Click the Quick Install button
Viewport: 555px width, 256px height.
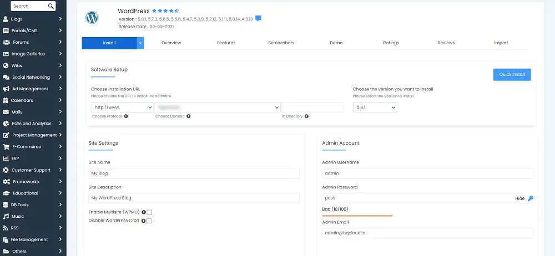tap(512, 75)
